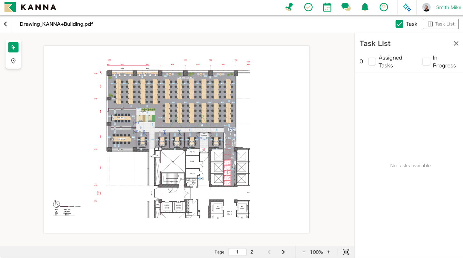
Task: Click the 100% zoom level text
Action: pos(316,252)
